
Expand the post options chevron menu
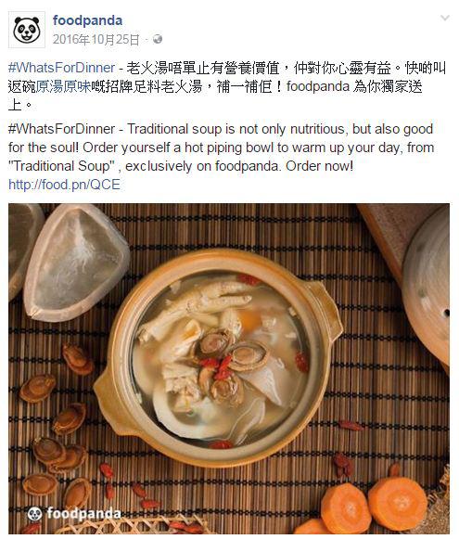445,18
